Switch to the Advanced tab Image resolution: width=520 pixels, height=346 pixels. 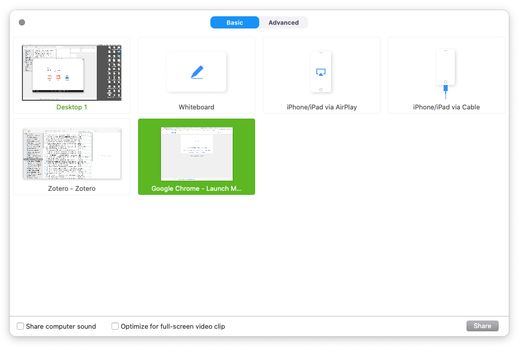point(284,22)
